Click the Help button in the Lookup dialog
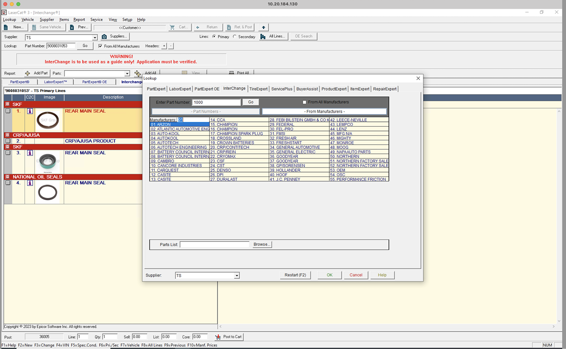The width and height of the screenshot is (566, 349). pyautogui.click(x=382, y=275)
